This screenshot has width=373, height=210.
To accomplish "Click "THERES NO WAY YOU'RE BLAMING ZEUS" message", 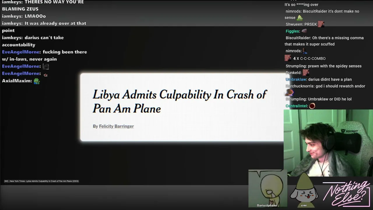I will tap(43, 5).
